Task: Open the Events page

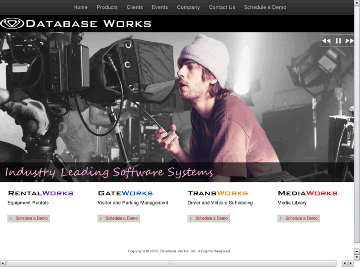Action: coord(159,7)
